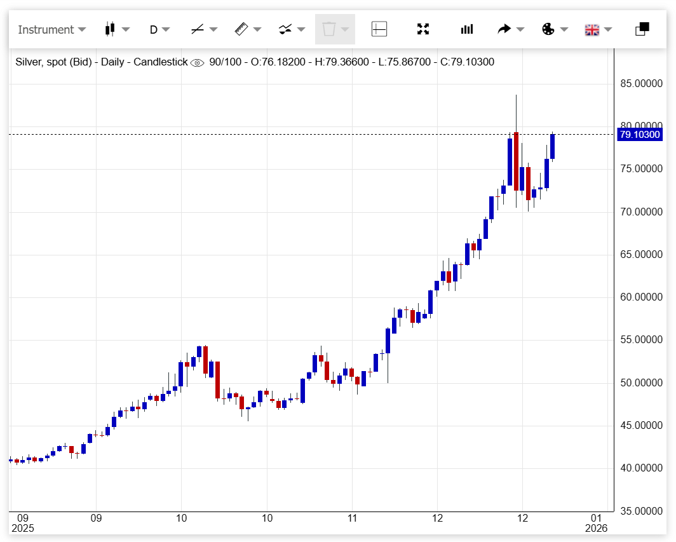Click the detach chart window icon
This screenshot has width=676, height=542.
click(x=642, y=29)
